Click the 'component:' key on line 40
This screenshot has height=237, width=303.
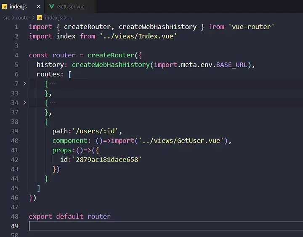point(71,141)
